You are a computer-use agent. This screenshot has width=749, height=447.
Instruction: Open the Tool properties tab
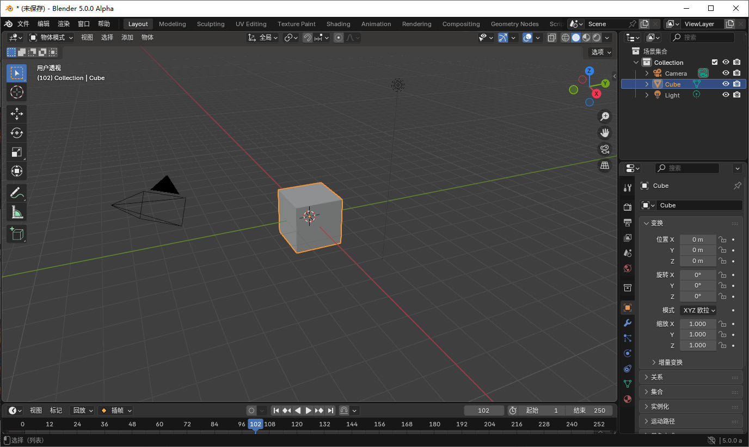pyautogui.click(x=628, y=188)
